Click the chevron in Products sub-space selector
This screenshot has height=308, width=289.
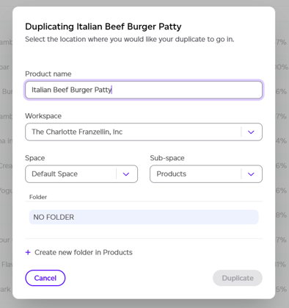(x=251, y=174)
